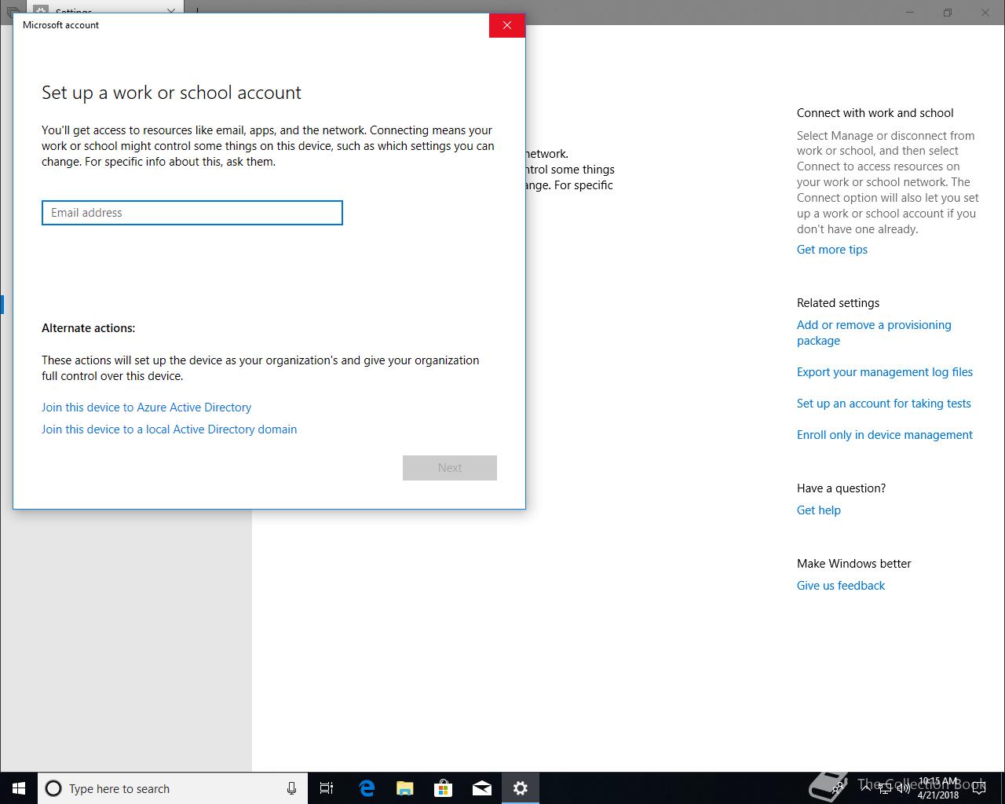Open the Action Center notification icon
This screenshot has width=1005, height=804.
979,788
